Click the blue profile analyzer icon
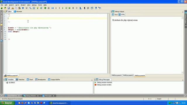 81,8
